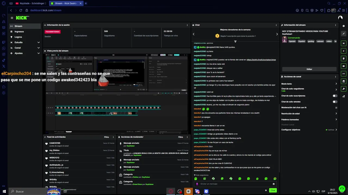
Task: Open TikTok in Opera sidebar
Action: tap(4, 60)
